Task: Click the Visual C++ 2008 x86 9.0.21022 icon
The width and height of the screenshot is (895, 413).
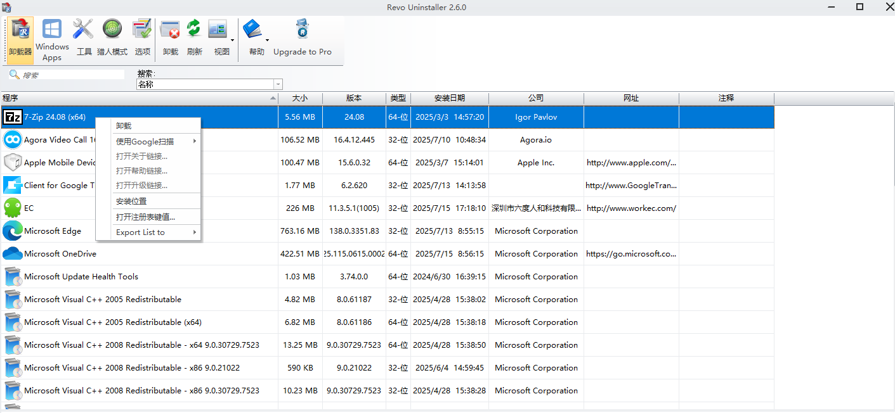Action: 13,368
